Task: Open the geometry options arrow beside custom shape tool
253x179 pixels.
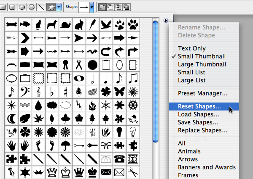Action: 59,7
